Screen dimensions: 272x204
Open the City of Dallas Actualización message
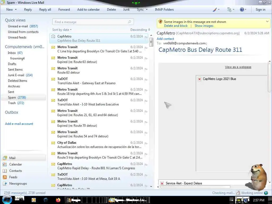99,145
